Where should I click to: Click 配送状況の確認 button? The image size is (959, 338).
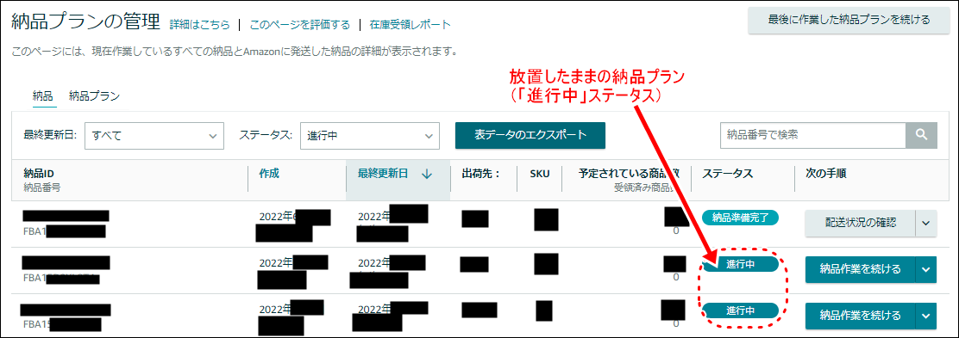click(860, 224)
